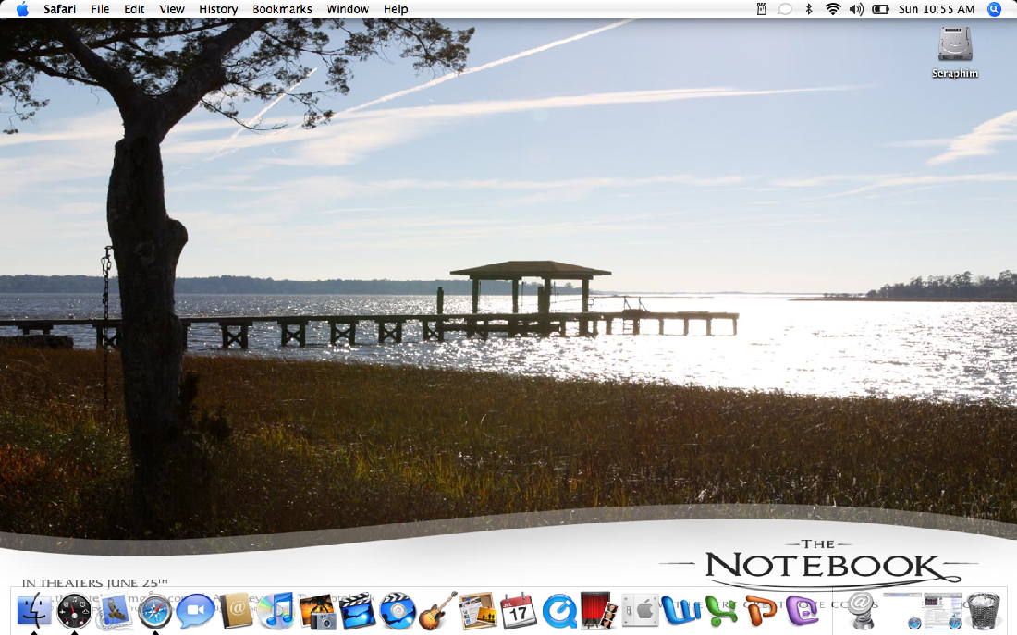The image size is (1017, 635).
Task: Open the Wi-Fi AirPort status menu
Action: tap(833, 9)
